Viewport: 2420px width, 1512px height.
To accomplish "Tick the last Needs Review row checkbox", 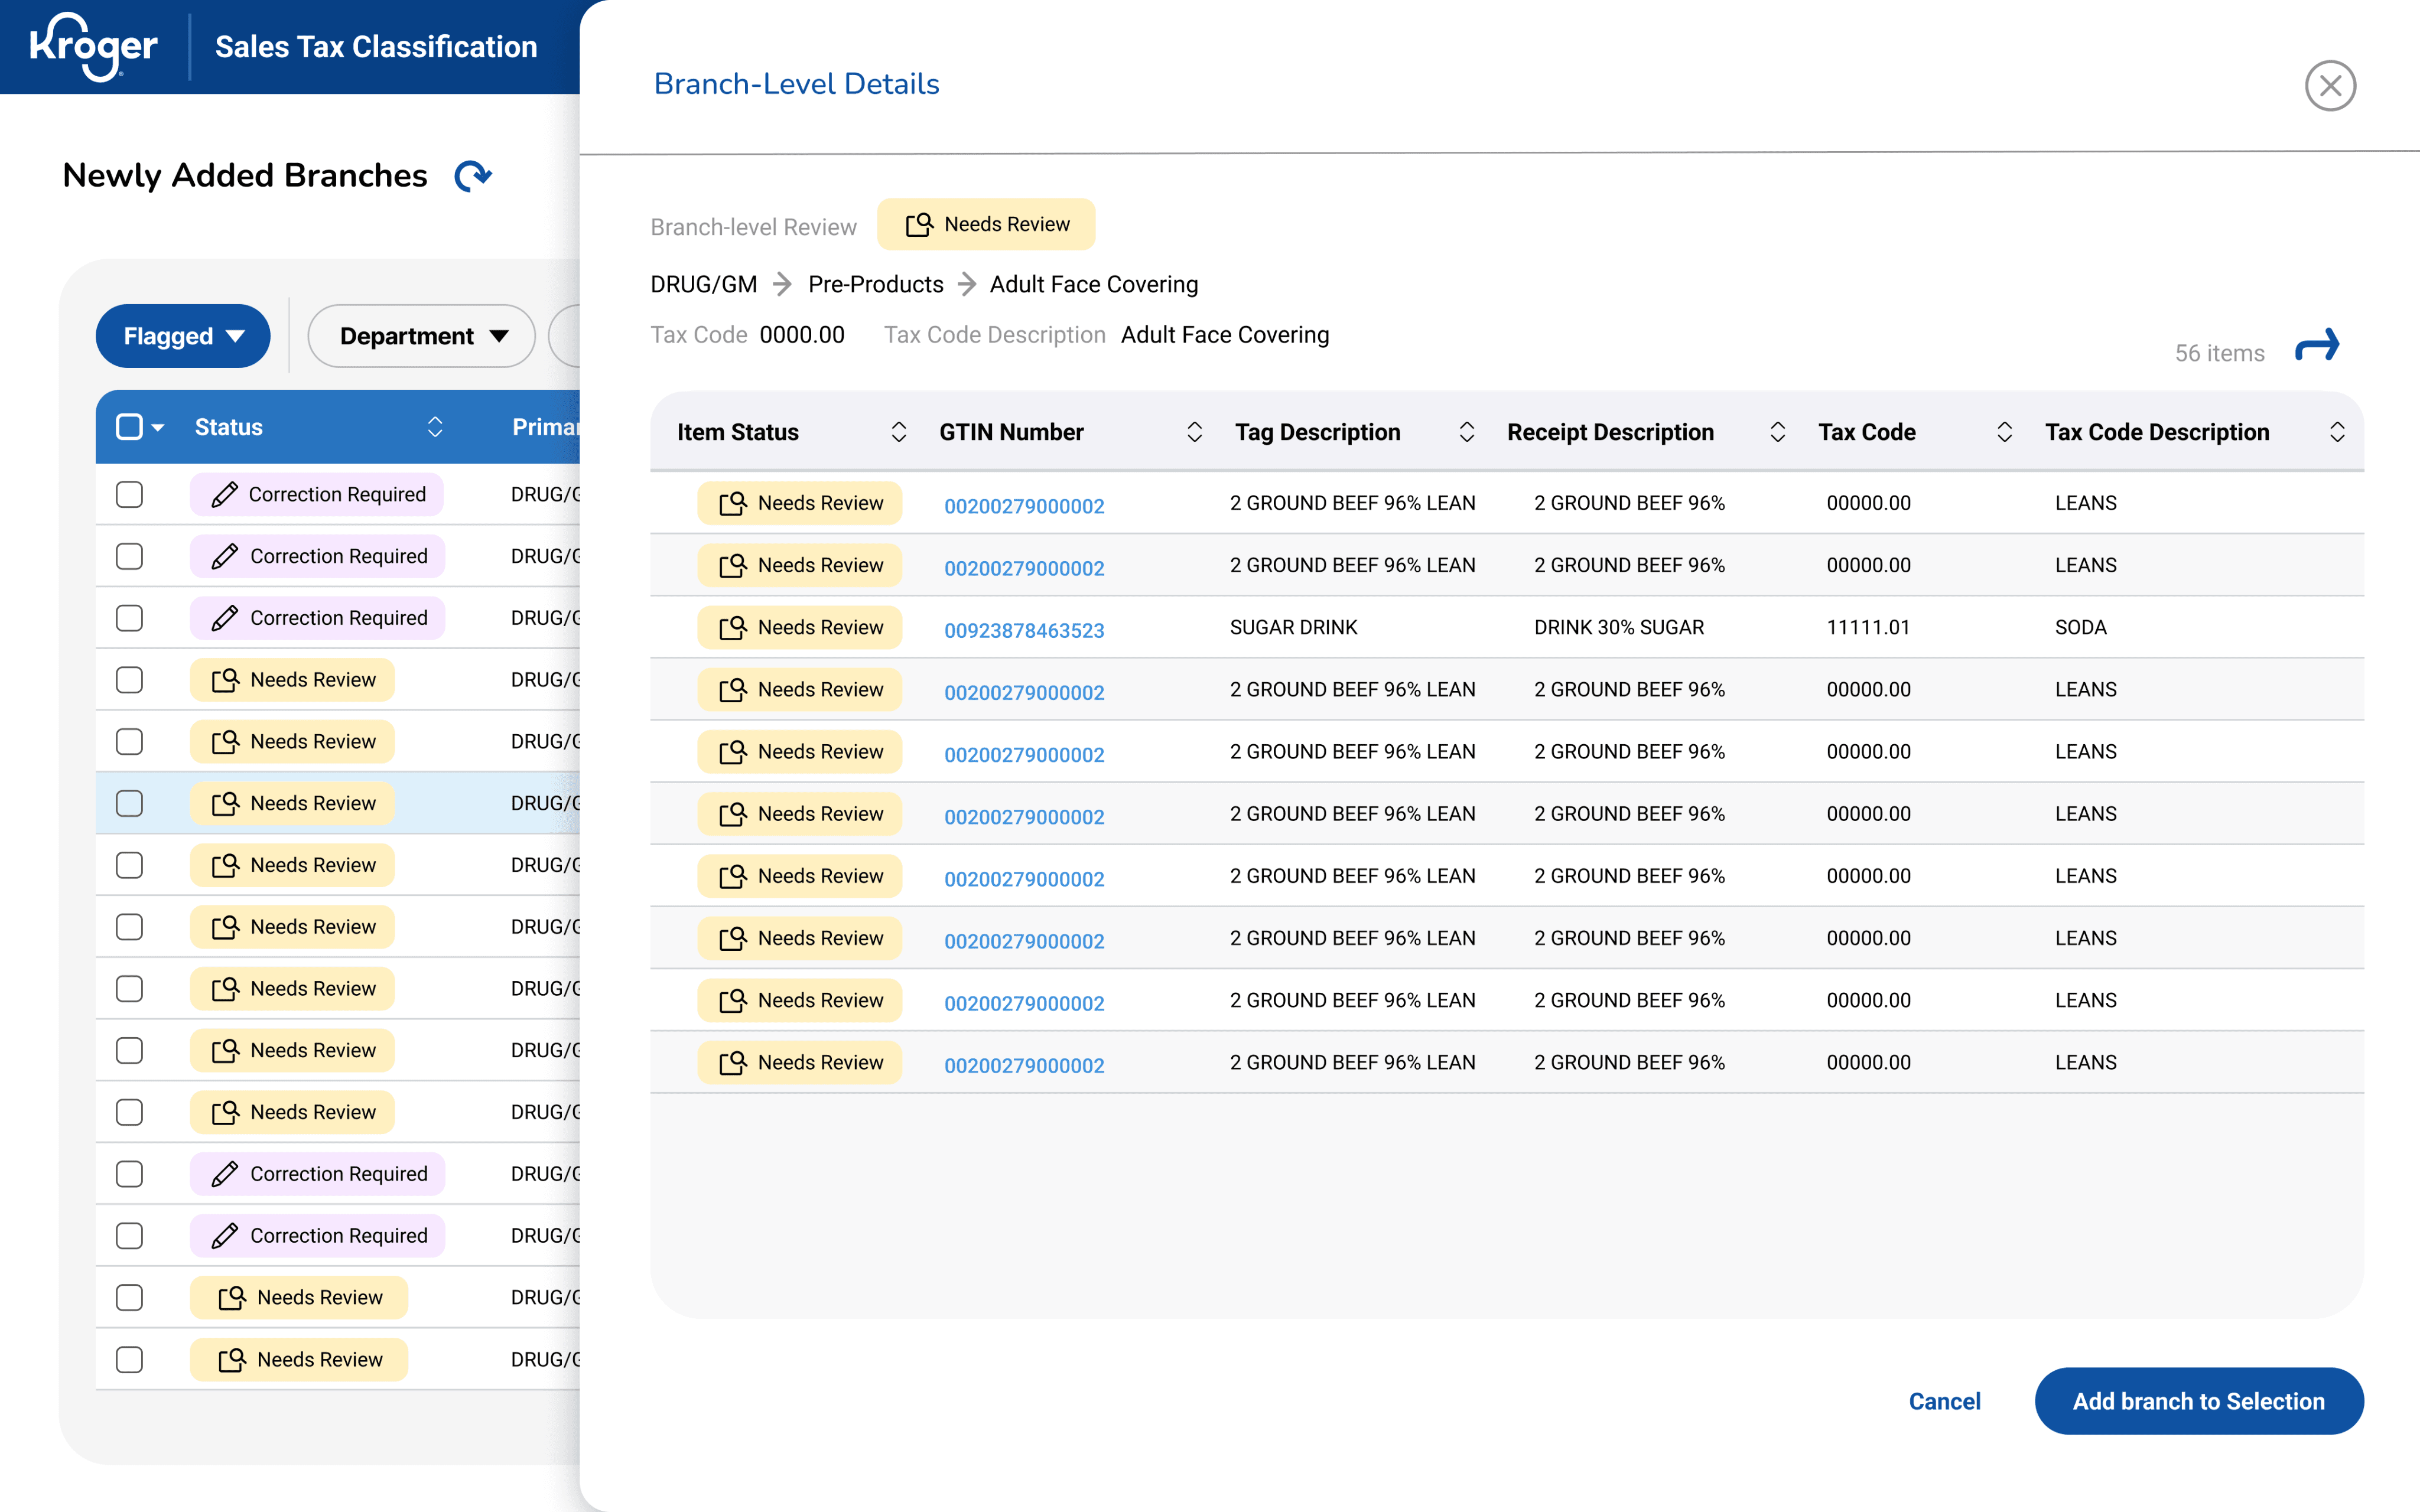I will (130, 1359).
